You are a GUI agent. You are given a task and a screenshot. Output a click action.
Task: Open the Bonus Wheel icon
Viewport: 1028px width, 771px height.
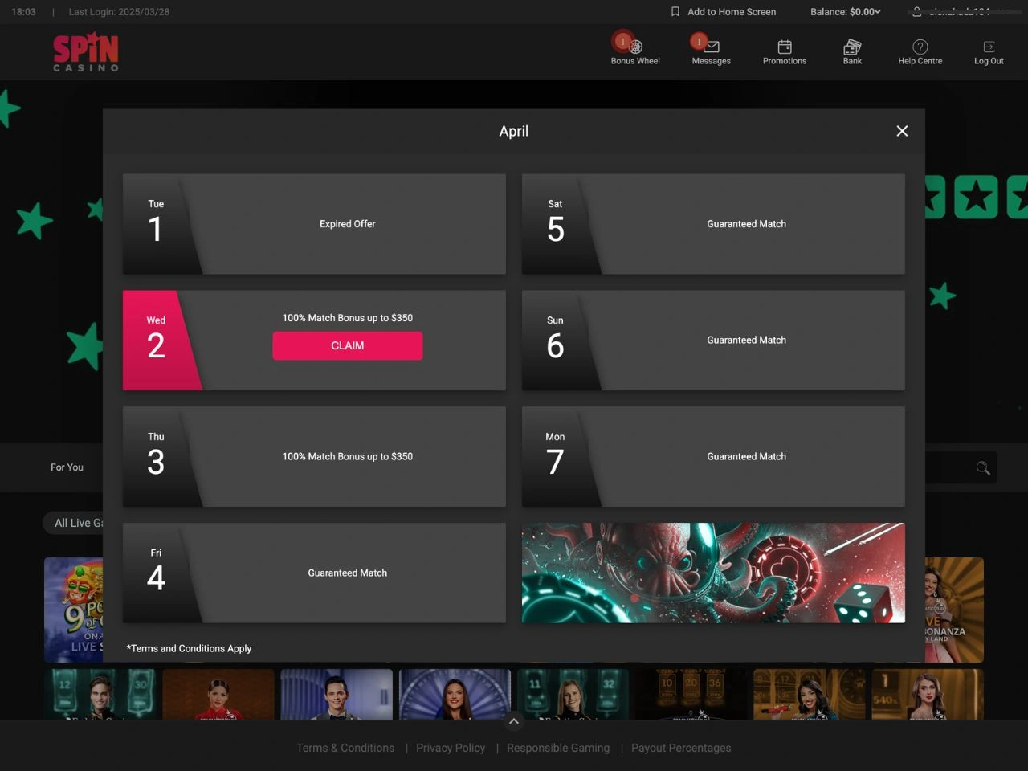point(635,47)
